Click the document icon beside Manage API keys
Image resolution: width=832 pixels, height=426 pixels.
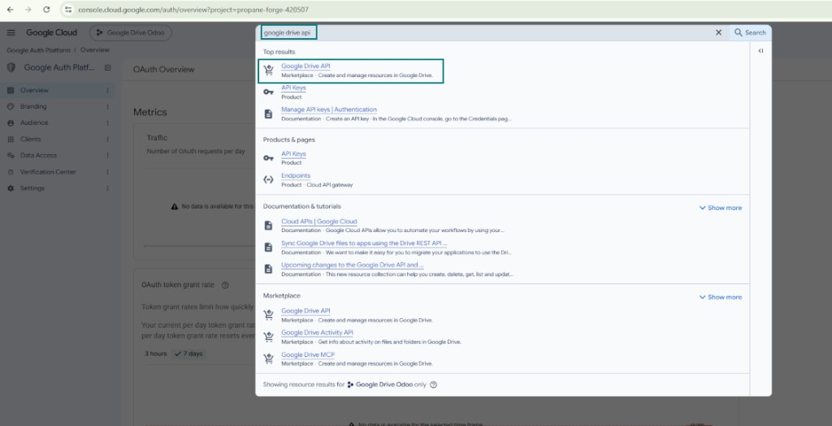click(268, 114)
